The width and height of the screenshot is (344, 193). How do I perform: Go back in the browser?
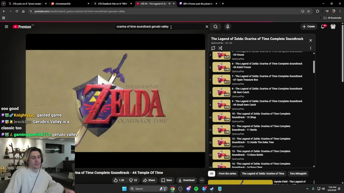point(4,11)
